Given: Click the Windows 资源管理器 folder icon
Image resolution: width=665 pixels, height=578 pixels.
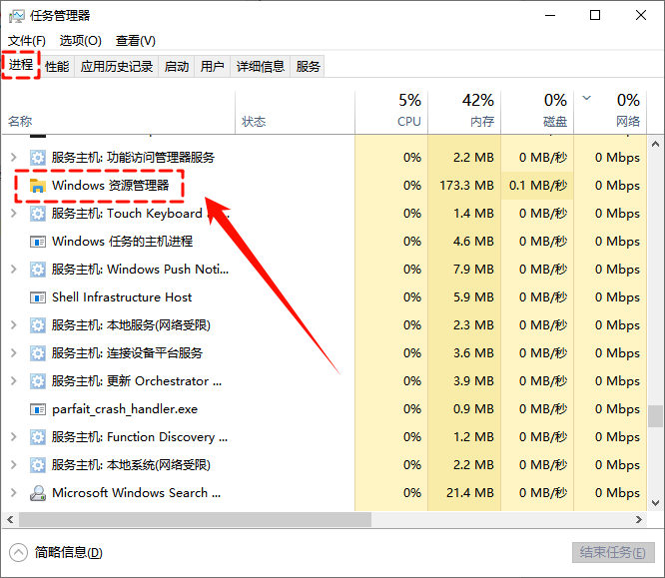Looking at the screenshot, I should pyautogui.click(x=38, y=186).
